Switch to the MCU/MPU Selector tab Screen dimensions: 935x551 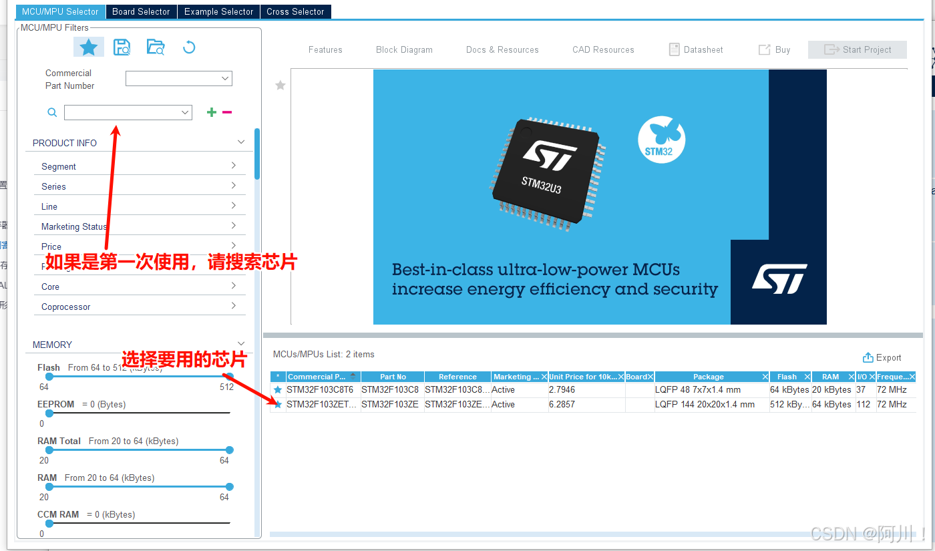pos(60,11)
